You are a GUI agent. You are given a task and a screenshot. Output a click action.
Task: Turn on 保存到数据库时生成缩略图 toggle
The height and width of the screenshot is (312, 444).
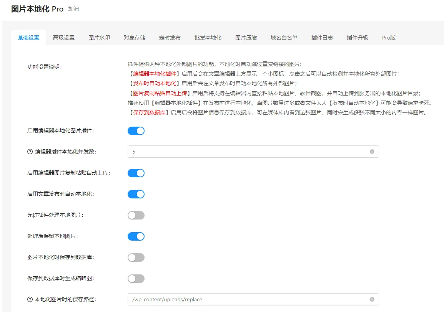point(136,279)
